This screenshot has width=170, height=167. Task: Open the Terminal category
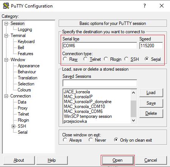click(18, 36)
